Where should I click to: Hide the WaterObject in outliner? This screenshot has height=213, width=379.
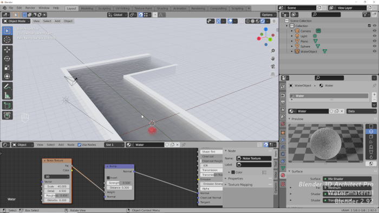375,51
